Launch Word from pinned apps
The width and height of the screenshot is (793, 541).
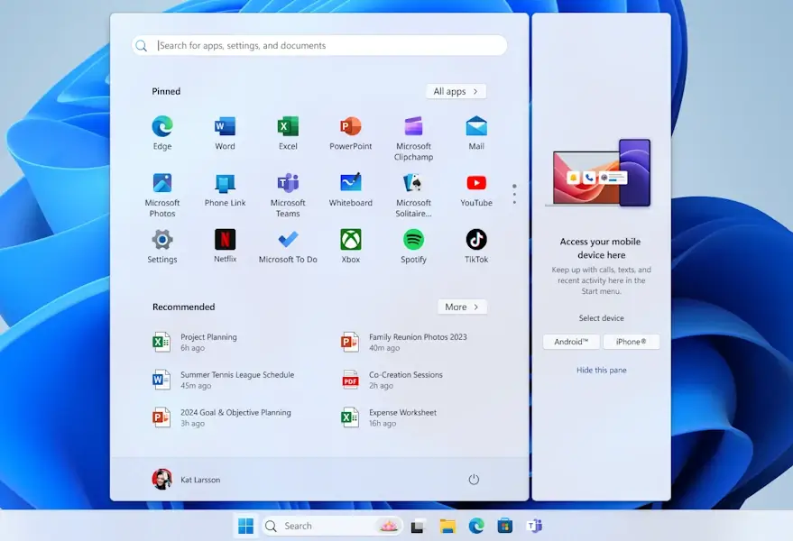(x=225, y=133)
